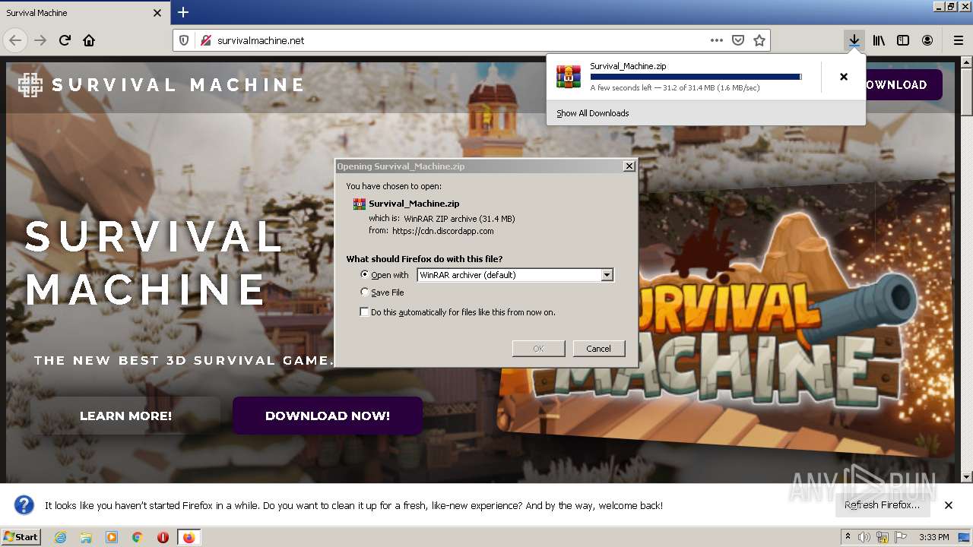Click the Action Center flag icon

[x=901, y=537]
